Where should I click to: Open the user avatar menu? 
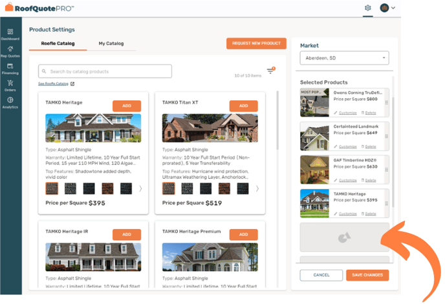[x=387, y=8]
